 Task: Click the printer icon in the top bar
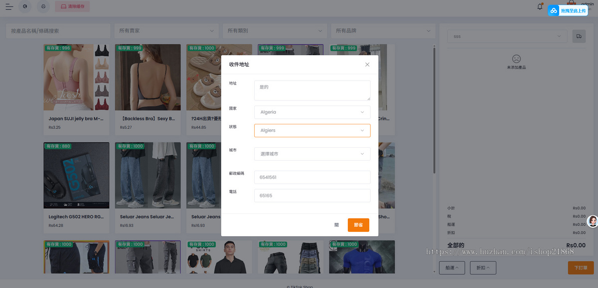(x=43, y=6)
